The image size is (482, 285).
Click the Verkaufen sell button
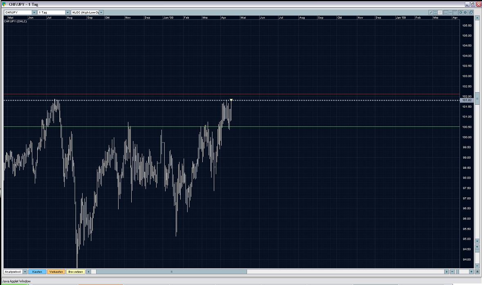coord(56,272)
